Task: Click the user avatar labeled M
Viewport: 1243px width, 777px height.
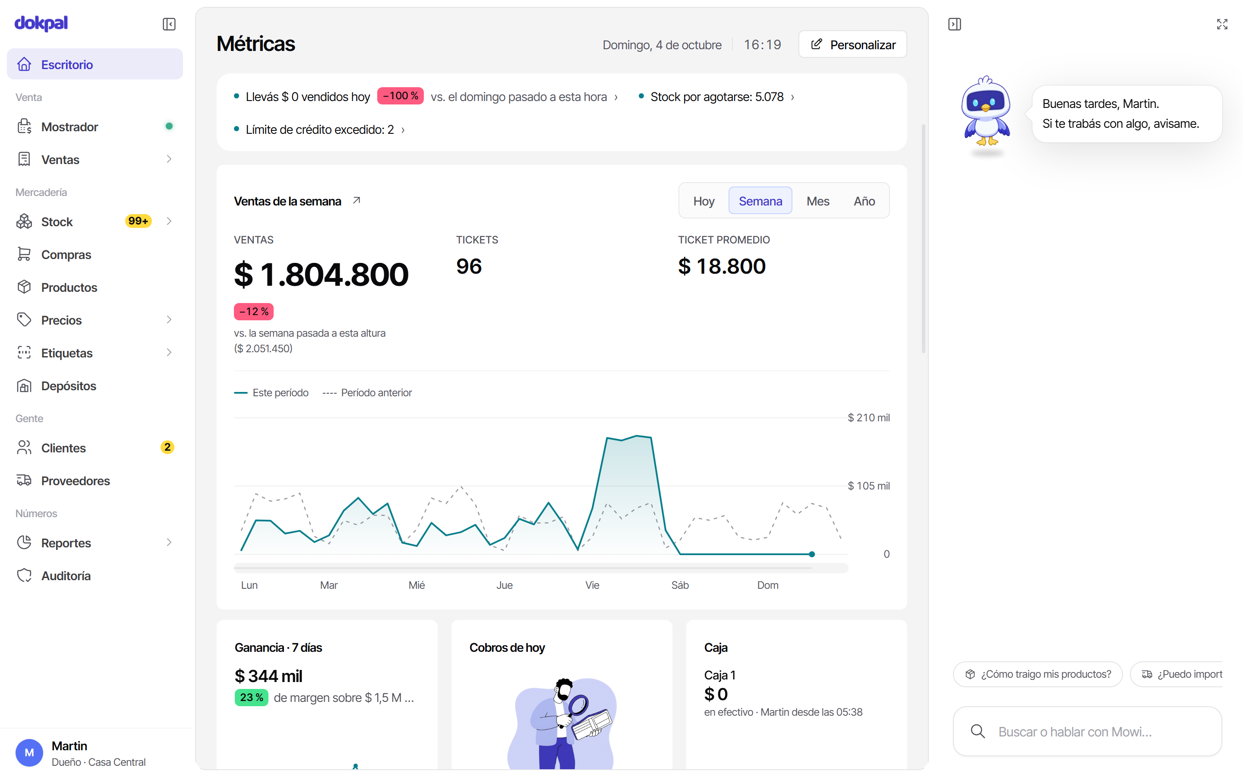Action: (29, 753)
